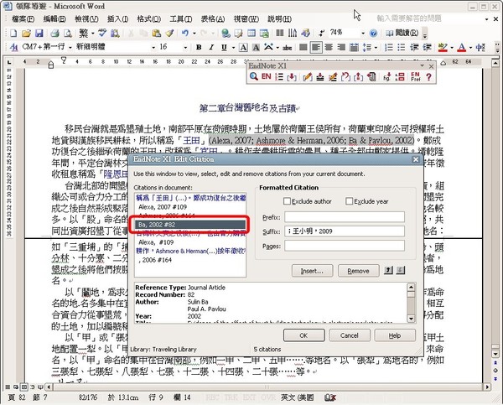Select the Ba, 2002 #82 citation row
This screenshot has width=503, height=405.
tap(190, 225)
